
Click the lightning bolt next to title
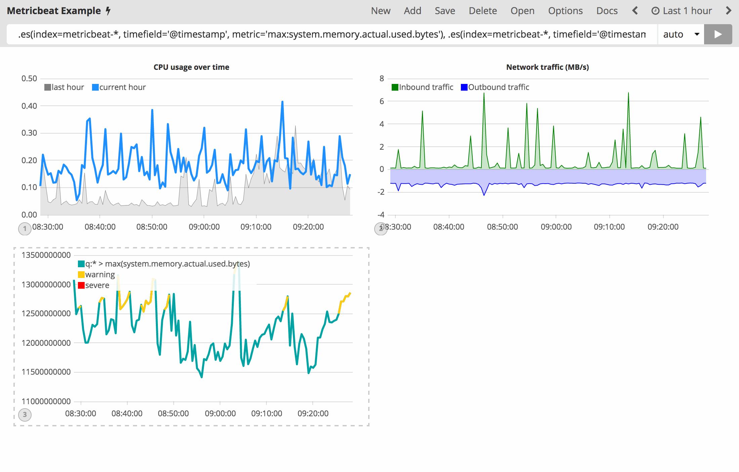pos(108,11)
